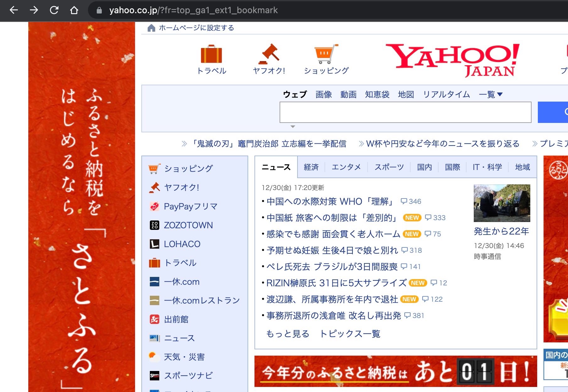Click left さとふる ふるさと納税 vertical banner
This screenshot has width=568, height=392.
[x=82, y=207]
